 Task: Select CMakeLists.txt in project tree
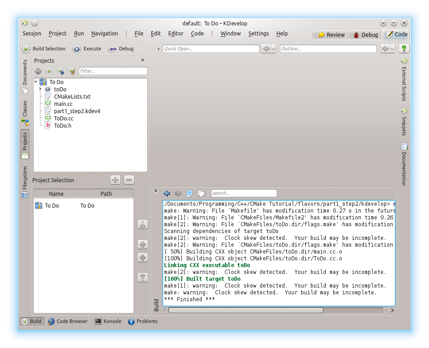tap(72, 96)
